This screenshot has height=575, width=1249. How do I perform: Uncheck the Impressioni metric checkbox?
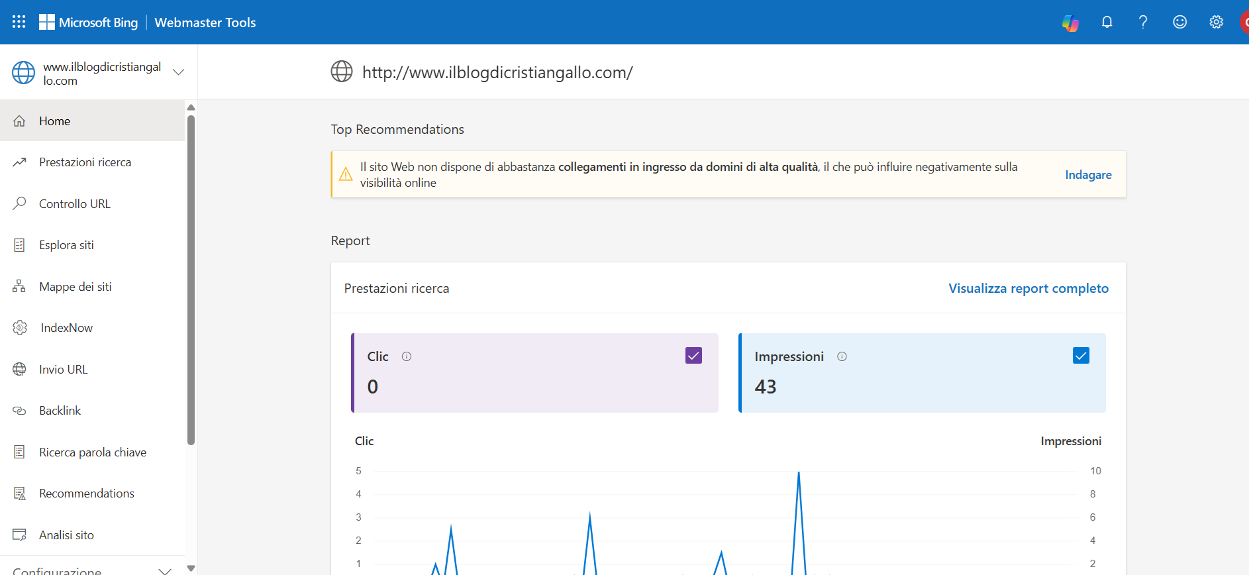tap(1081, 356)
